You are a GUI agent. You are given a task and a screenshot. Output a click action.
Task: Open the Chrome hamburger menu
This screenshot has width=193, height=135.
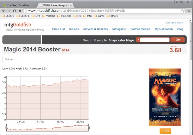189,11
